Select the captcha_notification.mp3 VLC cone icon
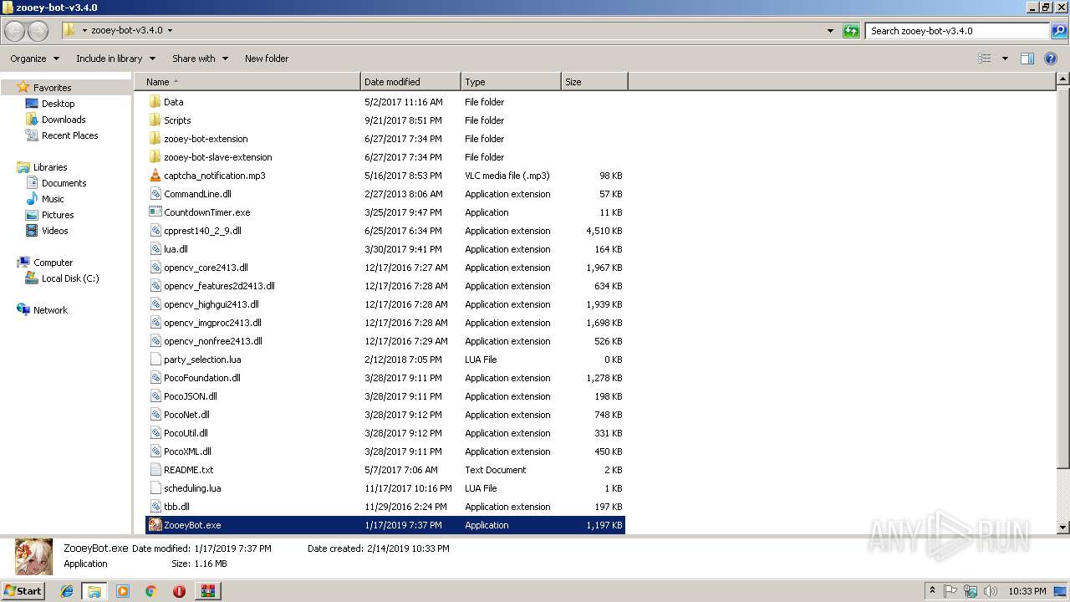Viewport: 1070px width, 602px height. 155,176
